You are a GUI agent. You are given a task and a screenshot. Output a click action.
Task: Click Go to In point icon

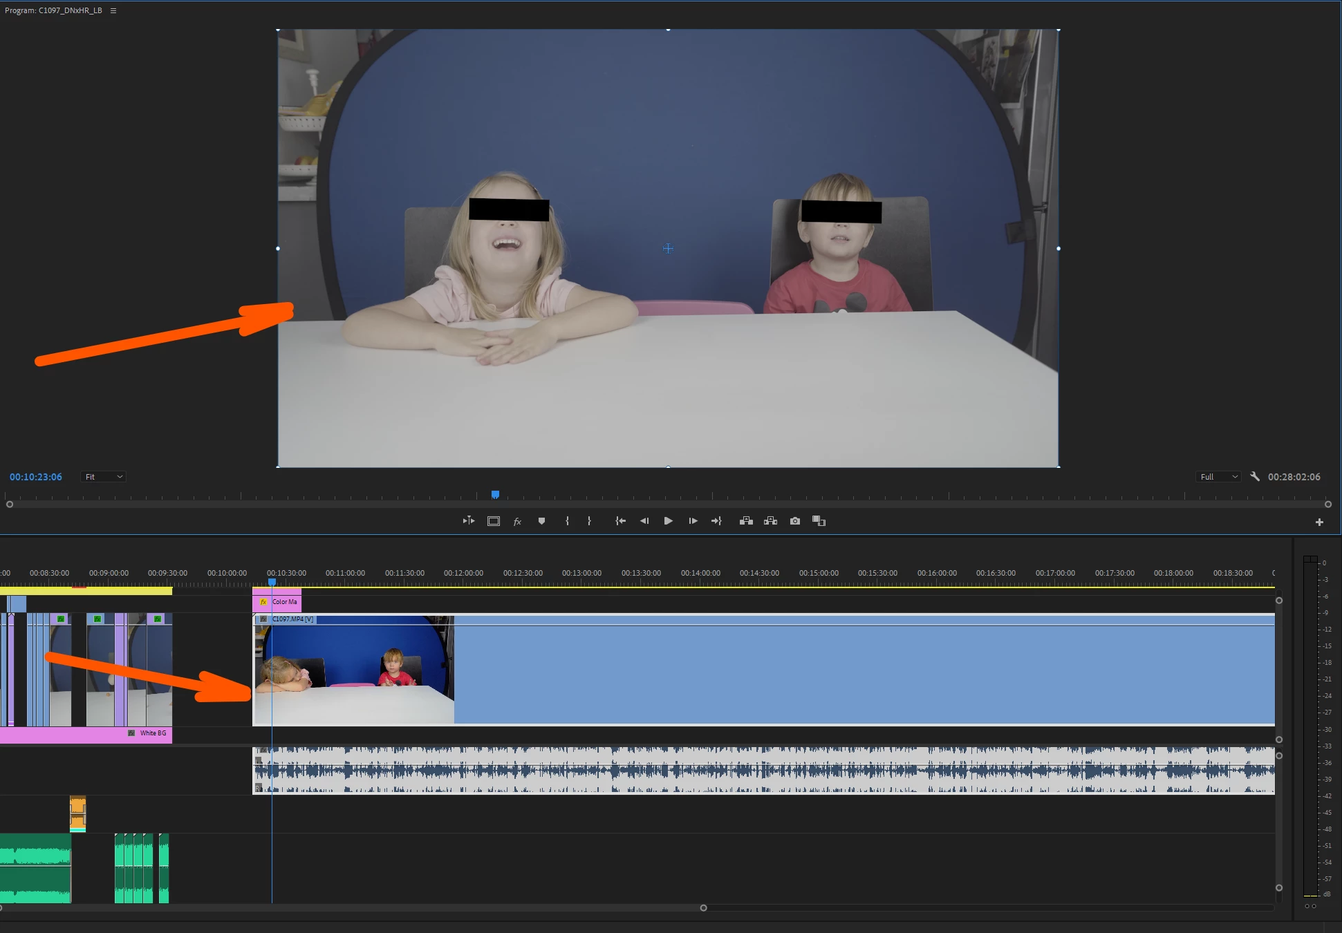[x=620, y=521]
